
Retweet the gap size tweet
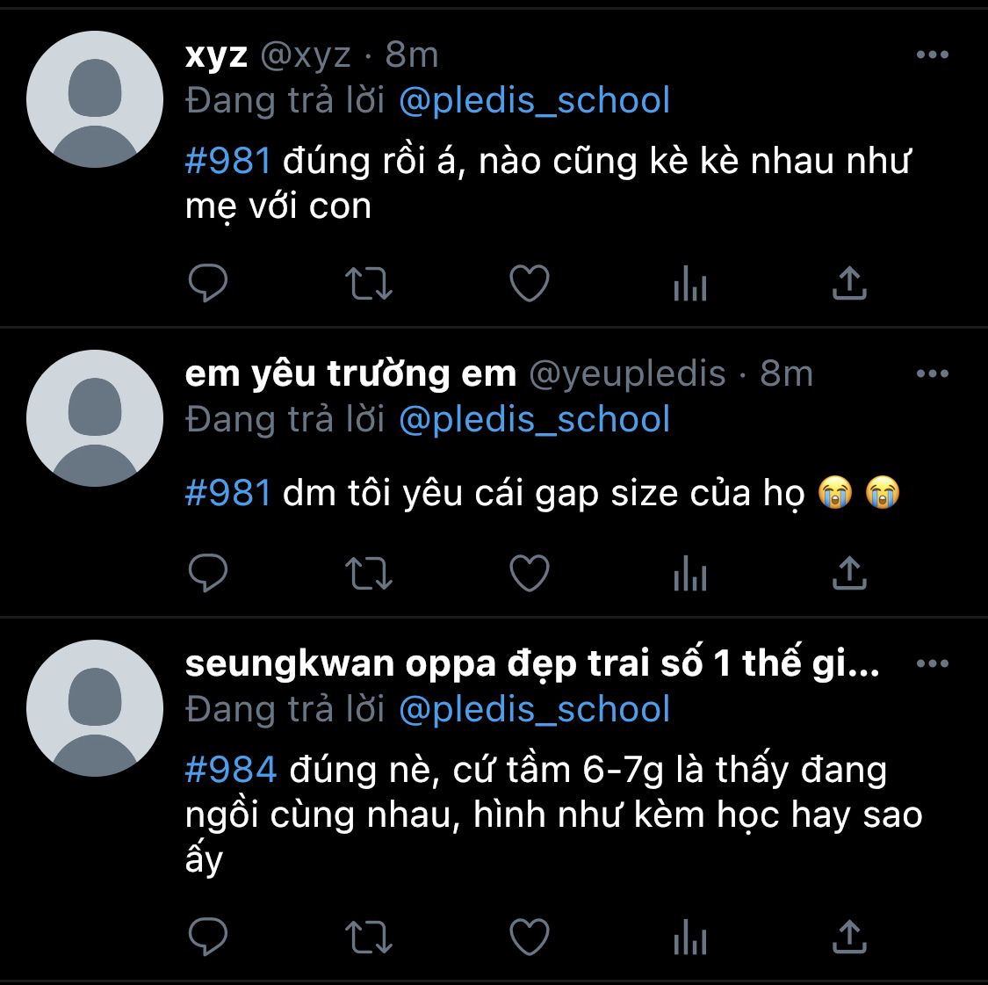pyautogui.click(x=369, y=574)
